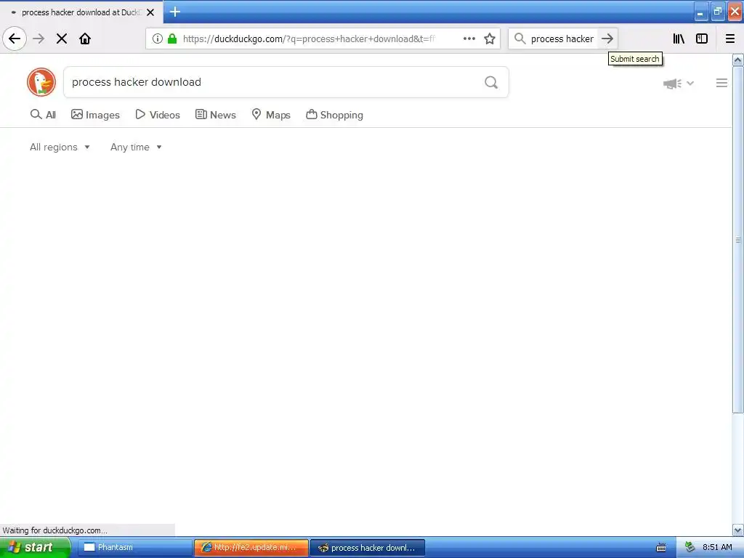
Task: Click the scrollbar down arrow
Action: coord(738,530)
